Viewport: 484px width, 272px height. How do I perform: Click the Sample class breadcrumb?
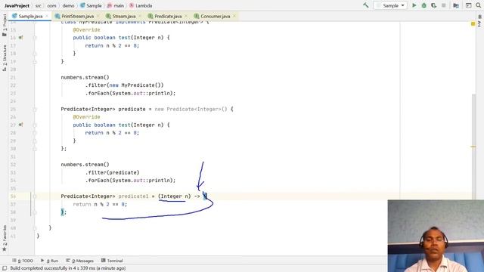click(x=91, y=5)
